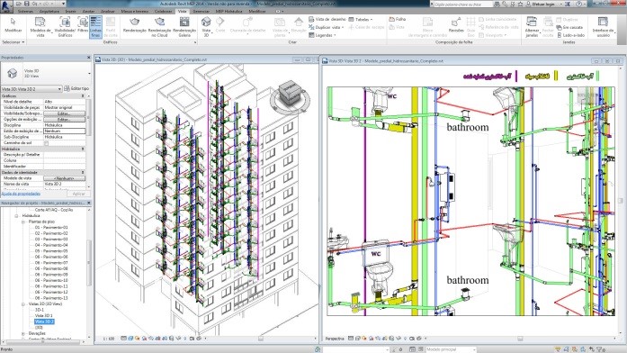Open the Tabelas dropdown

coord(361,19)
